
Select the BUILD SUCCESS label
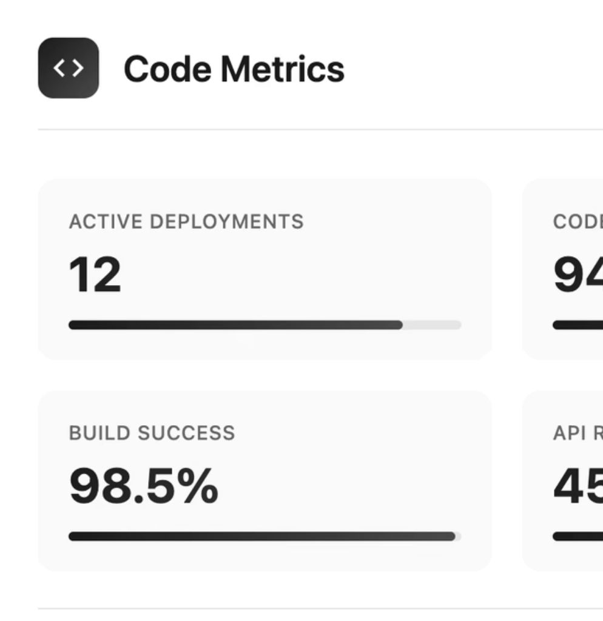(152, 433)
